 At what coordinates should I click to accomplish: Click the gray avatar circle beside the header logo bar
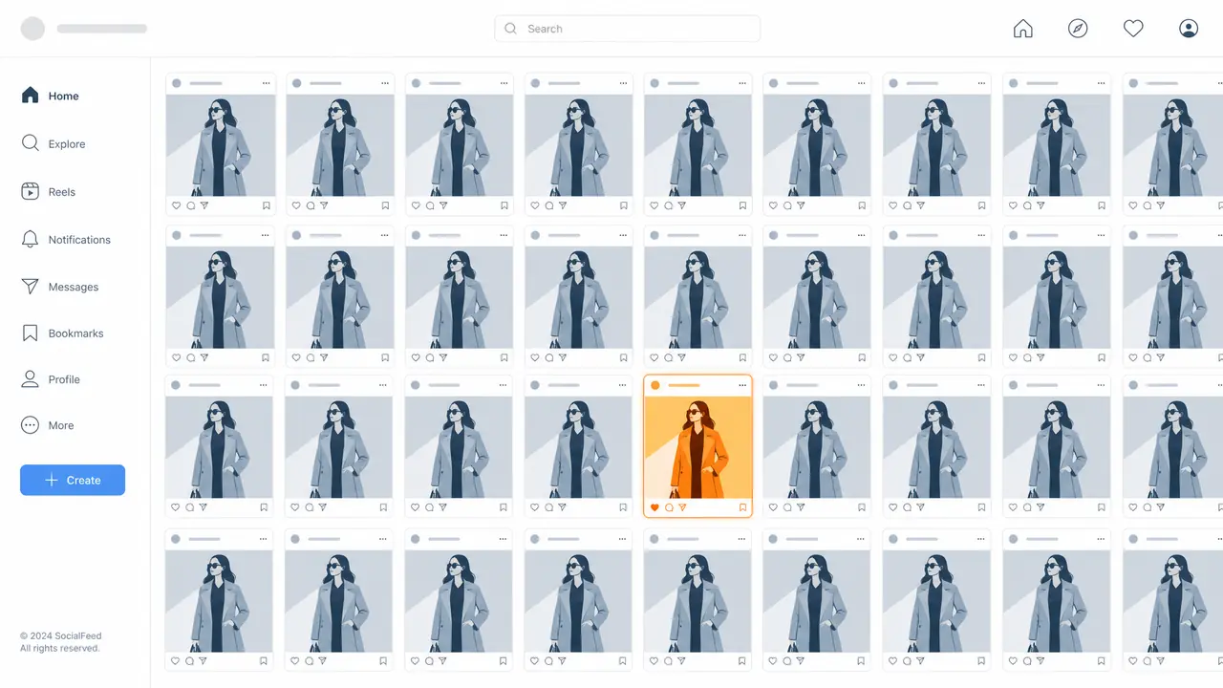(x=33, y=29)
